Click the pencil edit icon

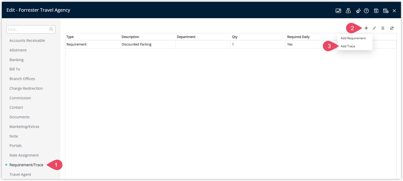pyautogui.click(x=374, y=28)
